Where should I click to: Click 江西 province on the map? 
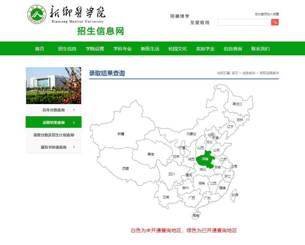coord(213,183)
